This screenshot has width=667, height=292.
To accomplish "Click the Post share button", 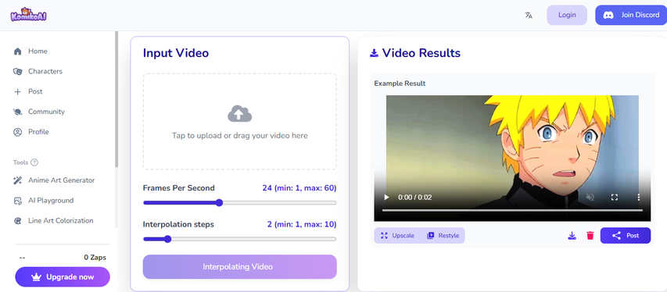I will pos(626,236).
